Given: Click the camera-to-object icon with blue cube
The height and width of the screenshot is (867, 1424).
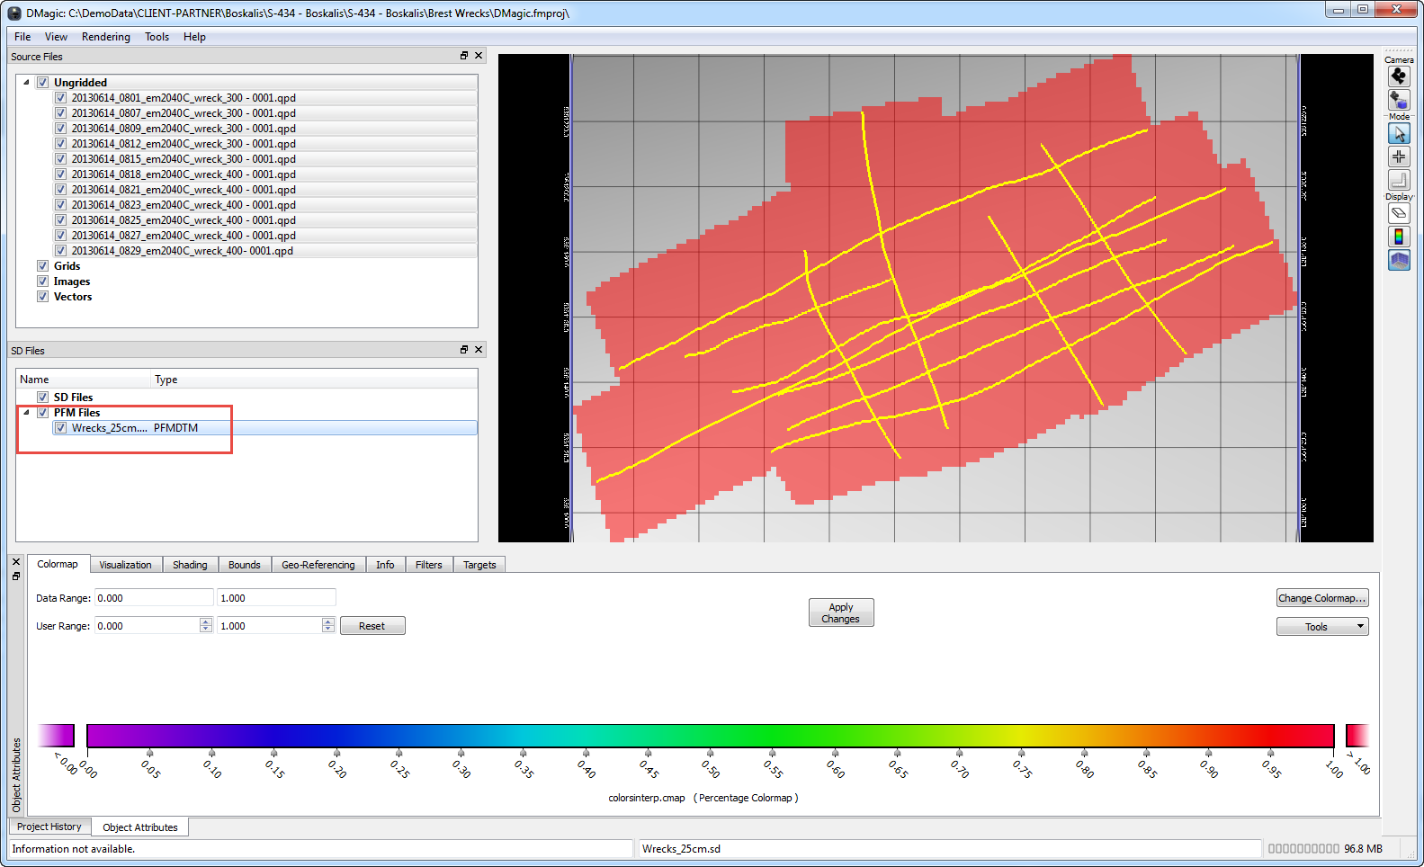Looking at the screenshot, I should pos(1399,100).
